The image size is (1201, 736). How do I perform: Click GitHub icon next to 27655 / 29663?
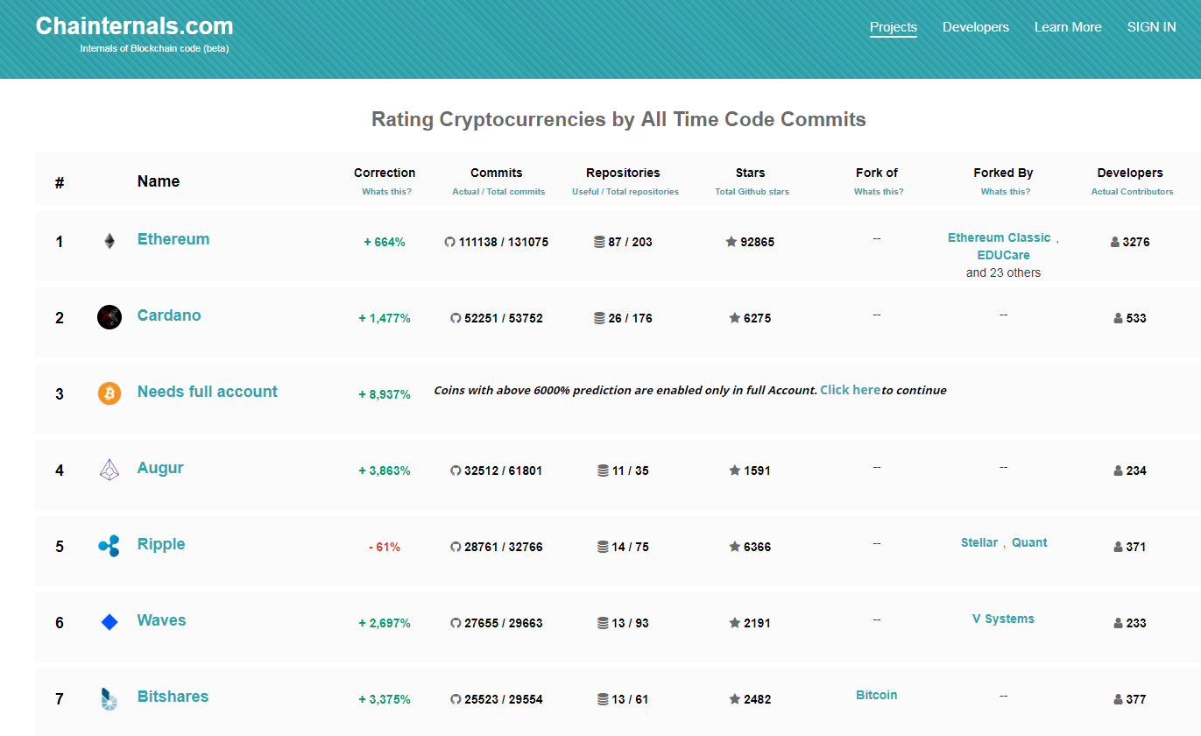[456, 623]
